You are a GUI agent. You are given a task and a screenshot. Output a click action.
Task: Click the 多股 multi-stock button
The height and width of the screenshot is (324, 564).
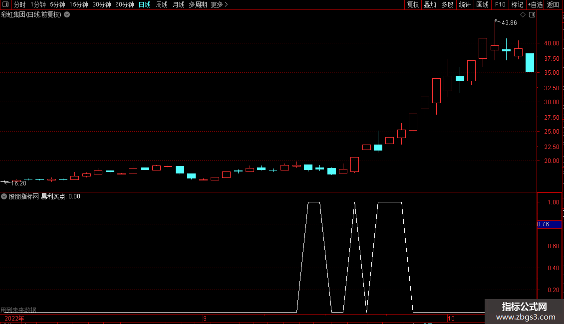coord(447,4)
